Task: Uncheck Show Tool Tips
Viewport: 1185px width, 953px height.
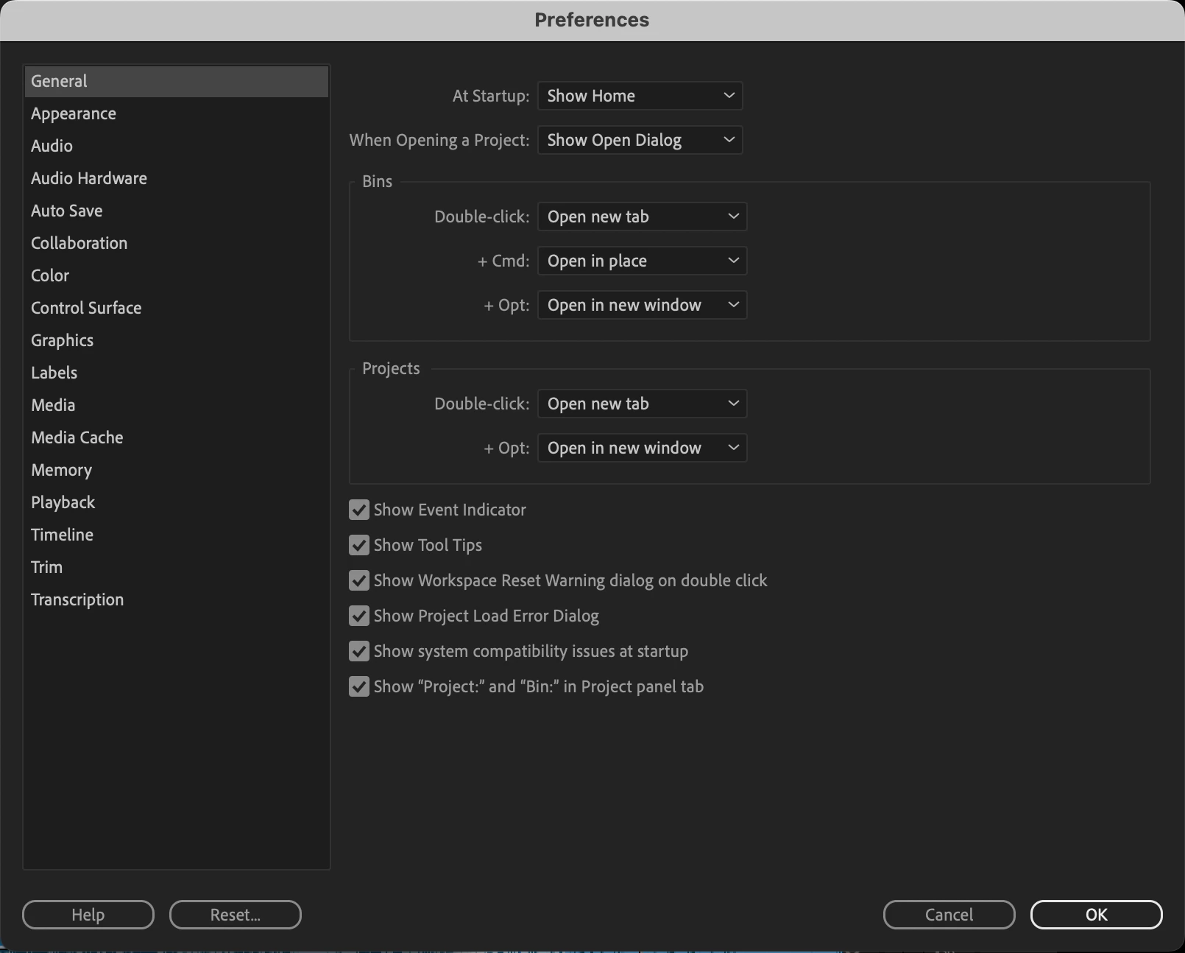Action: [359, 545]
